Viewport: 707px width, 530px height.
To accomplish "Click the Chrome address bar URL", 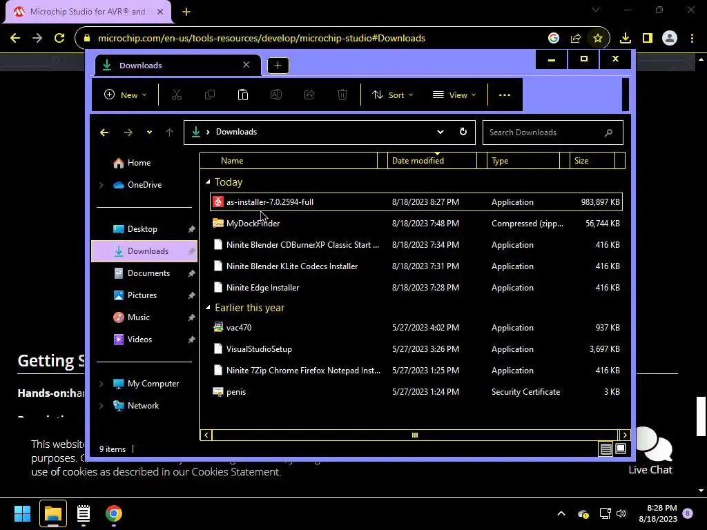I will click(x=262, y=39).
